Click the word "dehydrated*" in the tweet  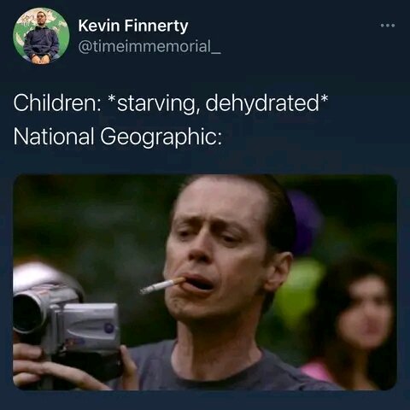coord(266,102)
